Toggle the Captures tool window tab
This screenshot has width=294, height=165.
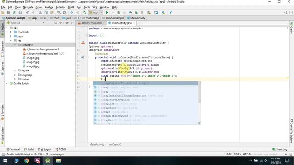coord(2,68)
